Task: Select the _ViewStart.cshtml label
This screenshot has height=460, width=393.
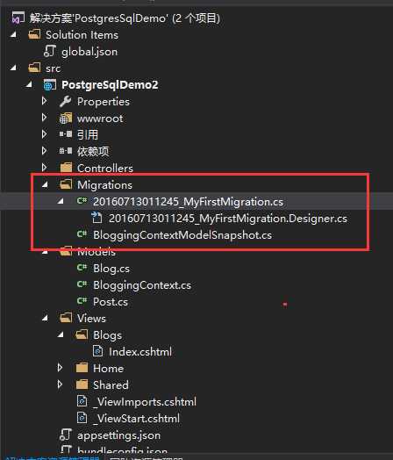Action: 136,419
